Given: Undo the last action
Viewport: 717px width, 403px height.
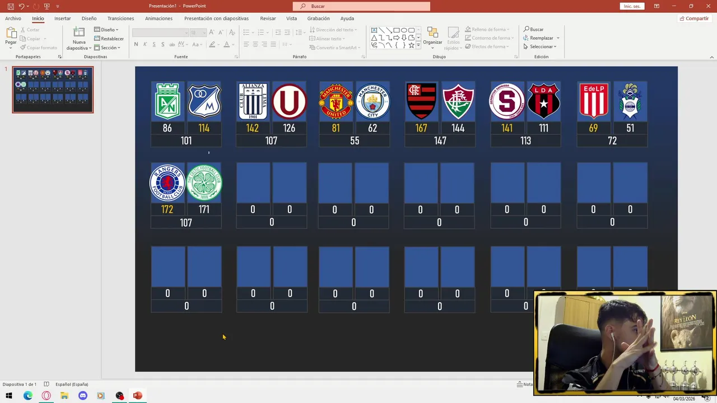Looking at the screenshot, I should click(x=21, y=6).
